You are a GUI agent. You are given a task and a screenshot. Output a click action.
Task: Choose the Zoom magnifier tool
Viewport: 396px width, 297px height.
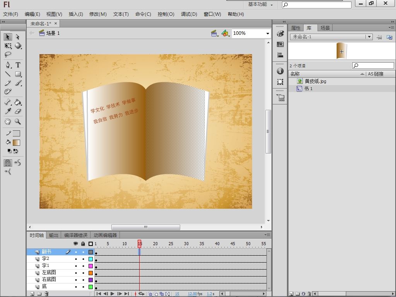18,121
